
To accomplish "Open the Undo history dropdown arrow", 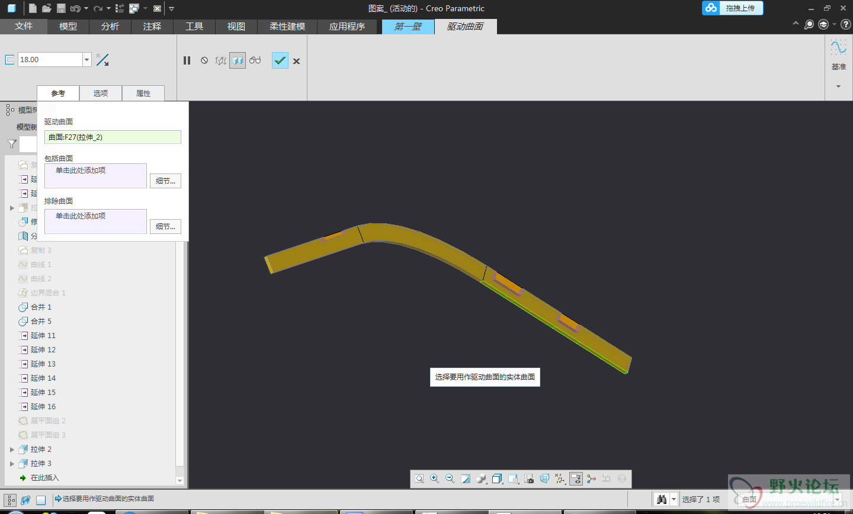I will pyautogui.click(x=86, y=8).
